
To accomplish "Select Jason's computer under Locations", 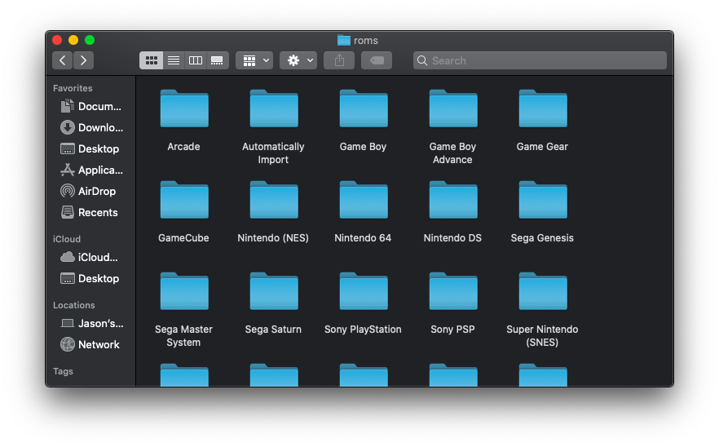I will [90, 324].
